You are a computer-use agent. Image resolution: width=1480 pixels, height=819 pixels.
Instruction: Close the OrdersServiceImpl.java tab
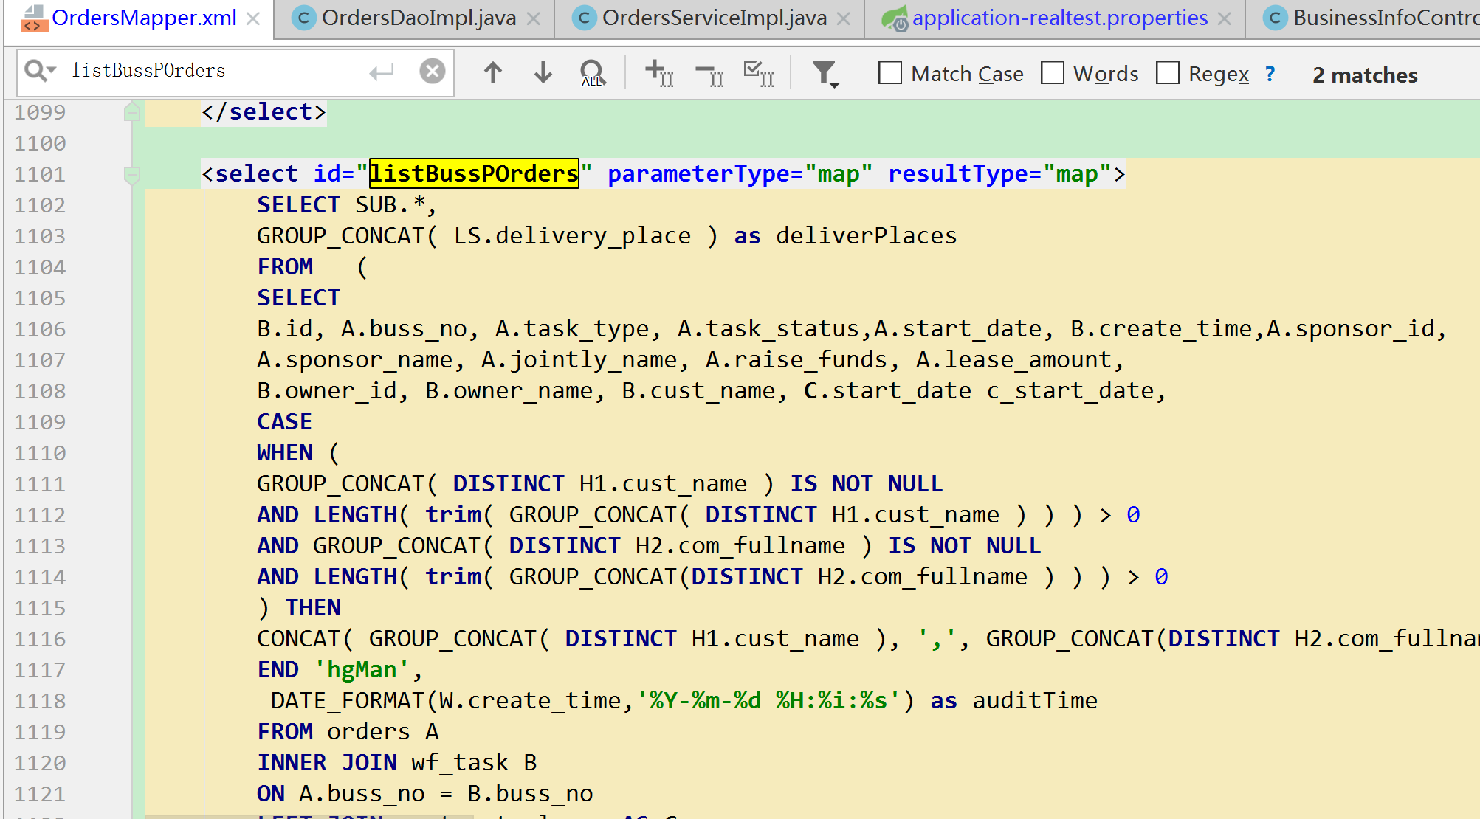click(844, 19)
